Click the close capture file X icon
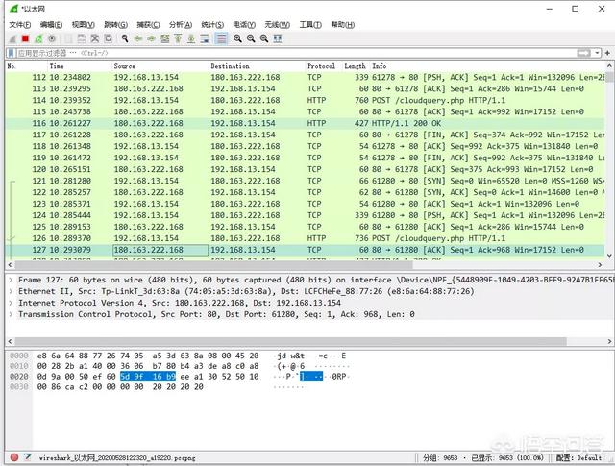 [x=95, y=38]
